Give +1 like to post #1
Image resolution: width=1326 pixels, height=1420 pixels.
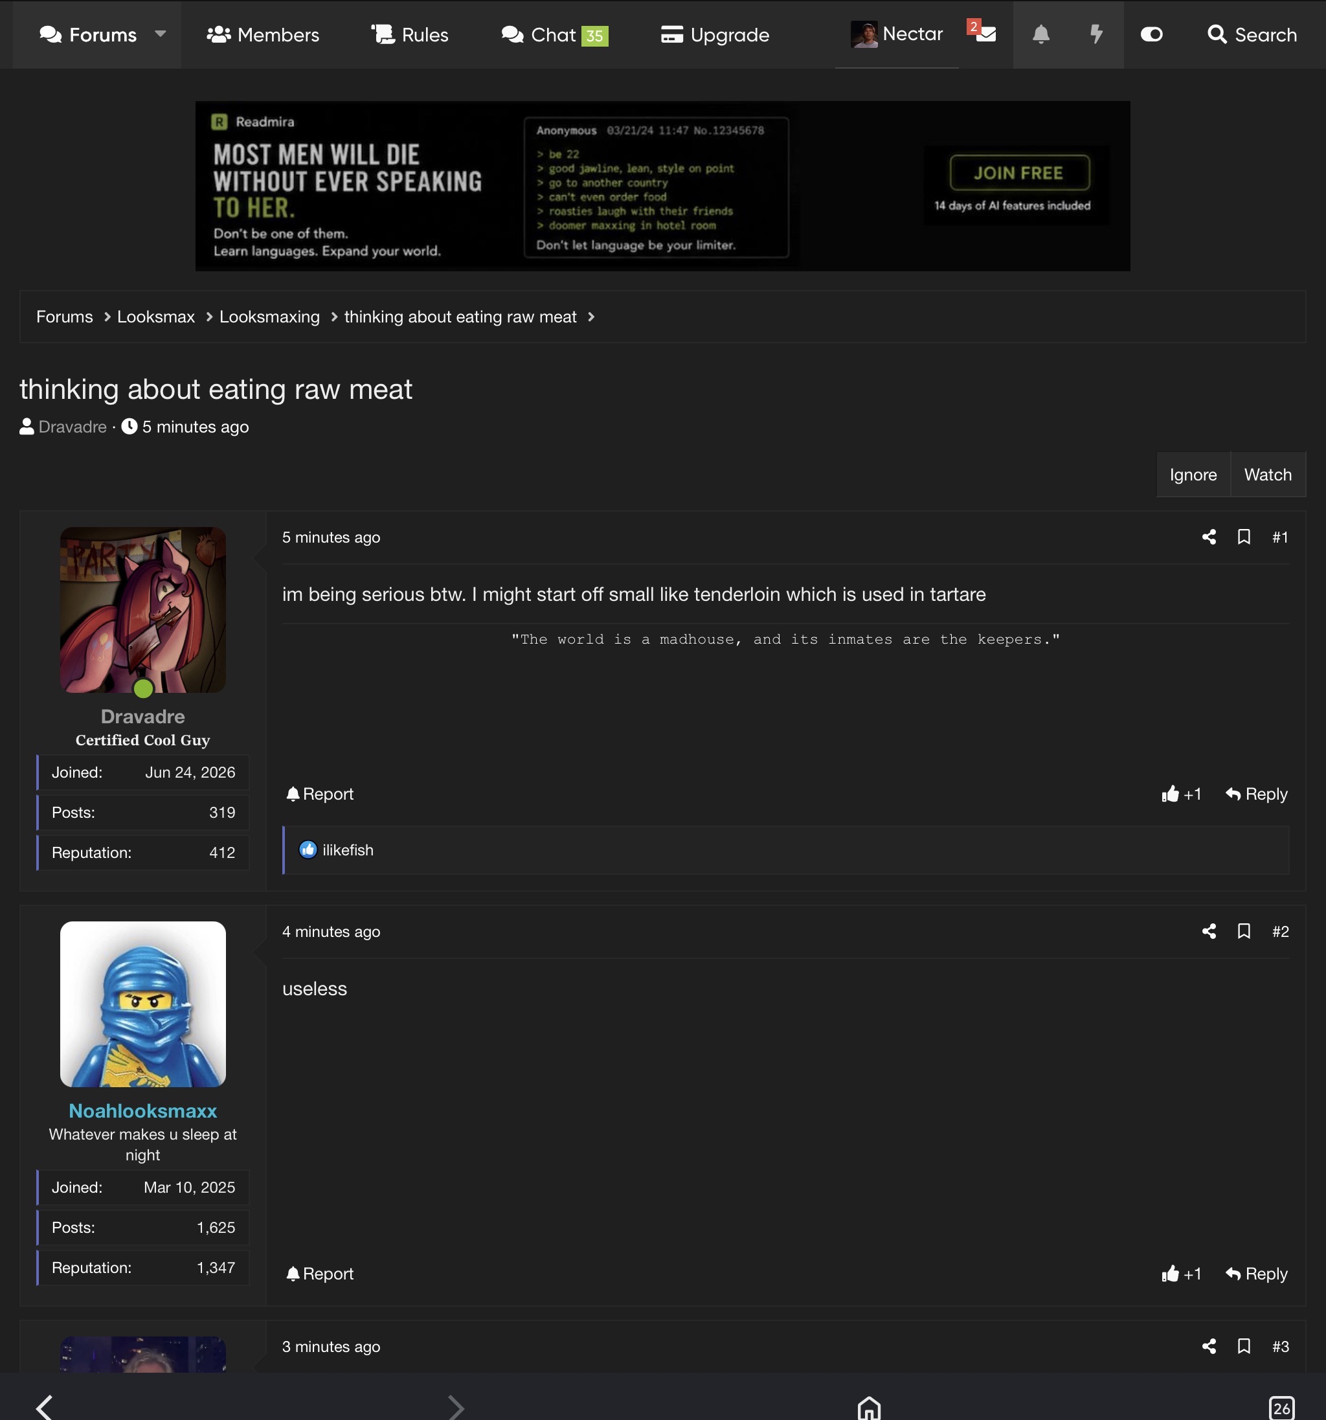(x=1181, y=794)
